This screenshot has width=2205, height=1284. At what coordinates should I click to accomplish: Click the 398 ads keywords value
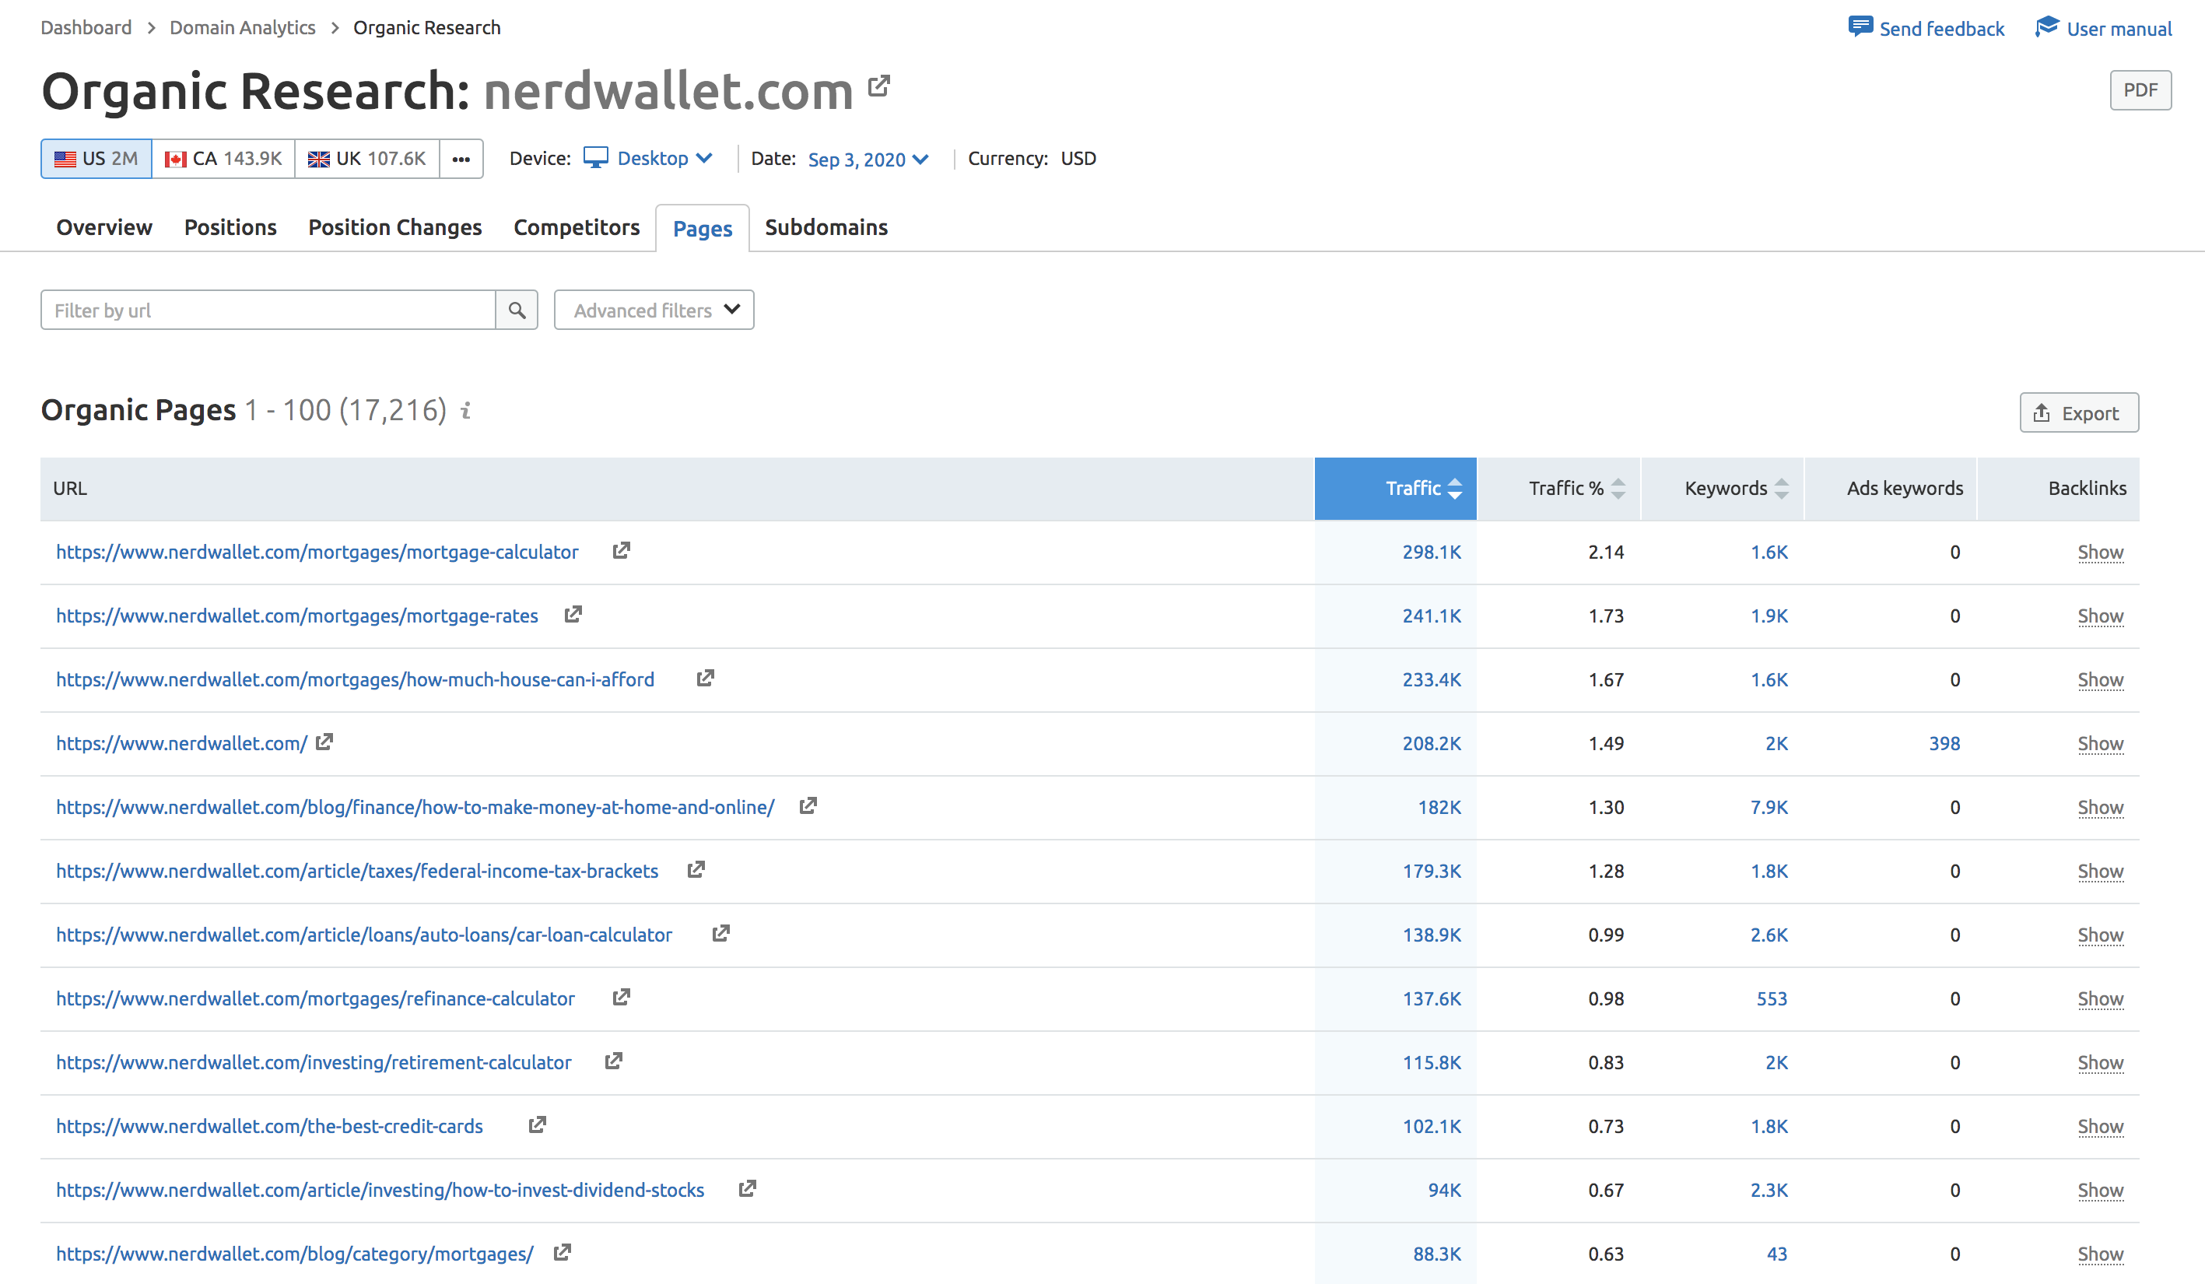tap(1944, 743)
